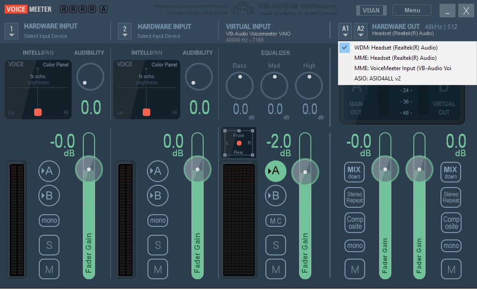Toggle bus A routing for Hardware Input 2
477x290 pixels.
pos(158,171)
